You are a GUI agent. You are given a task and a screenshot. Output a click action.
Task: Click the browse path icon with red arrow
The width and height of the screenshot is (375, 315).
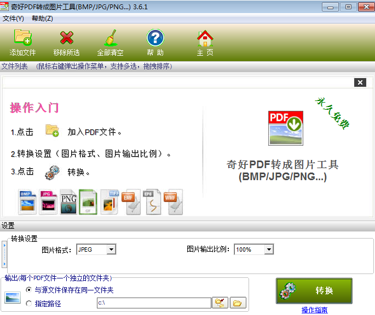(x=220, y=303)
